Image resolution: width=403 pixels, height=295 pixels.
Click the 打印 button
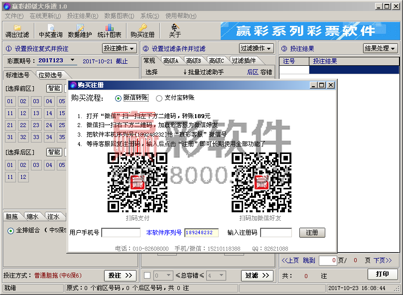coord(382,274)
